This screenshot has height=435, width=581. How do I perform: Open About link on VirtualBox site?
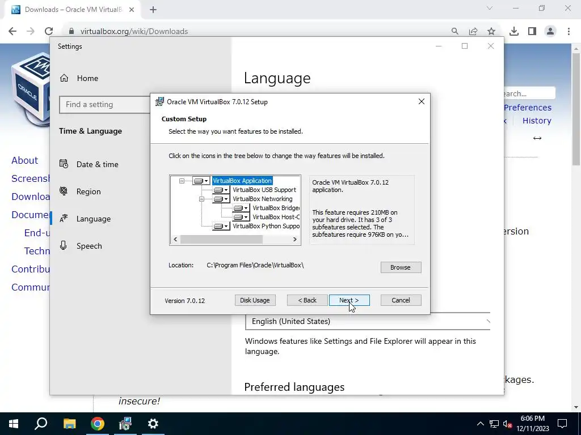(24, 160)
